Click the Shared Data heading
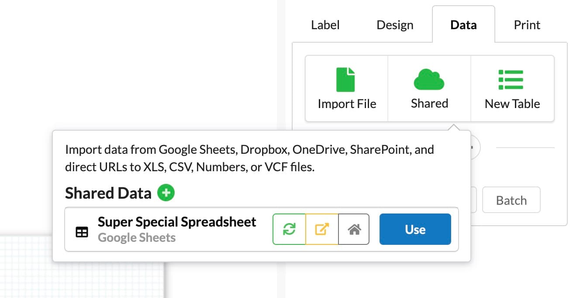Viewport: 573px width, 298px height. coord(108,193)
